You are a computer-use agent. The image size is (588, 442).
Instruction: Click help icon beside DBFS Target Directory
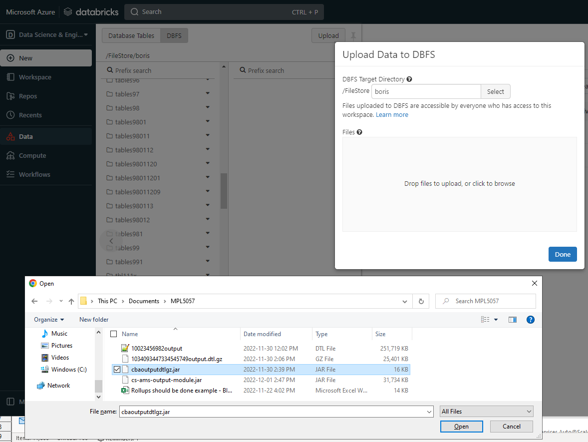(409, 79)
